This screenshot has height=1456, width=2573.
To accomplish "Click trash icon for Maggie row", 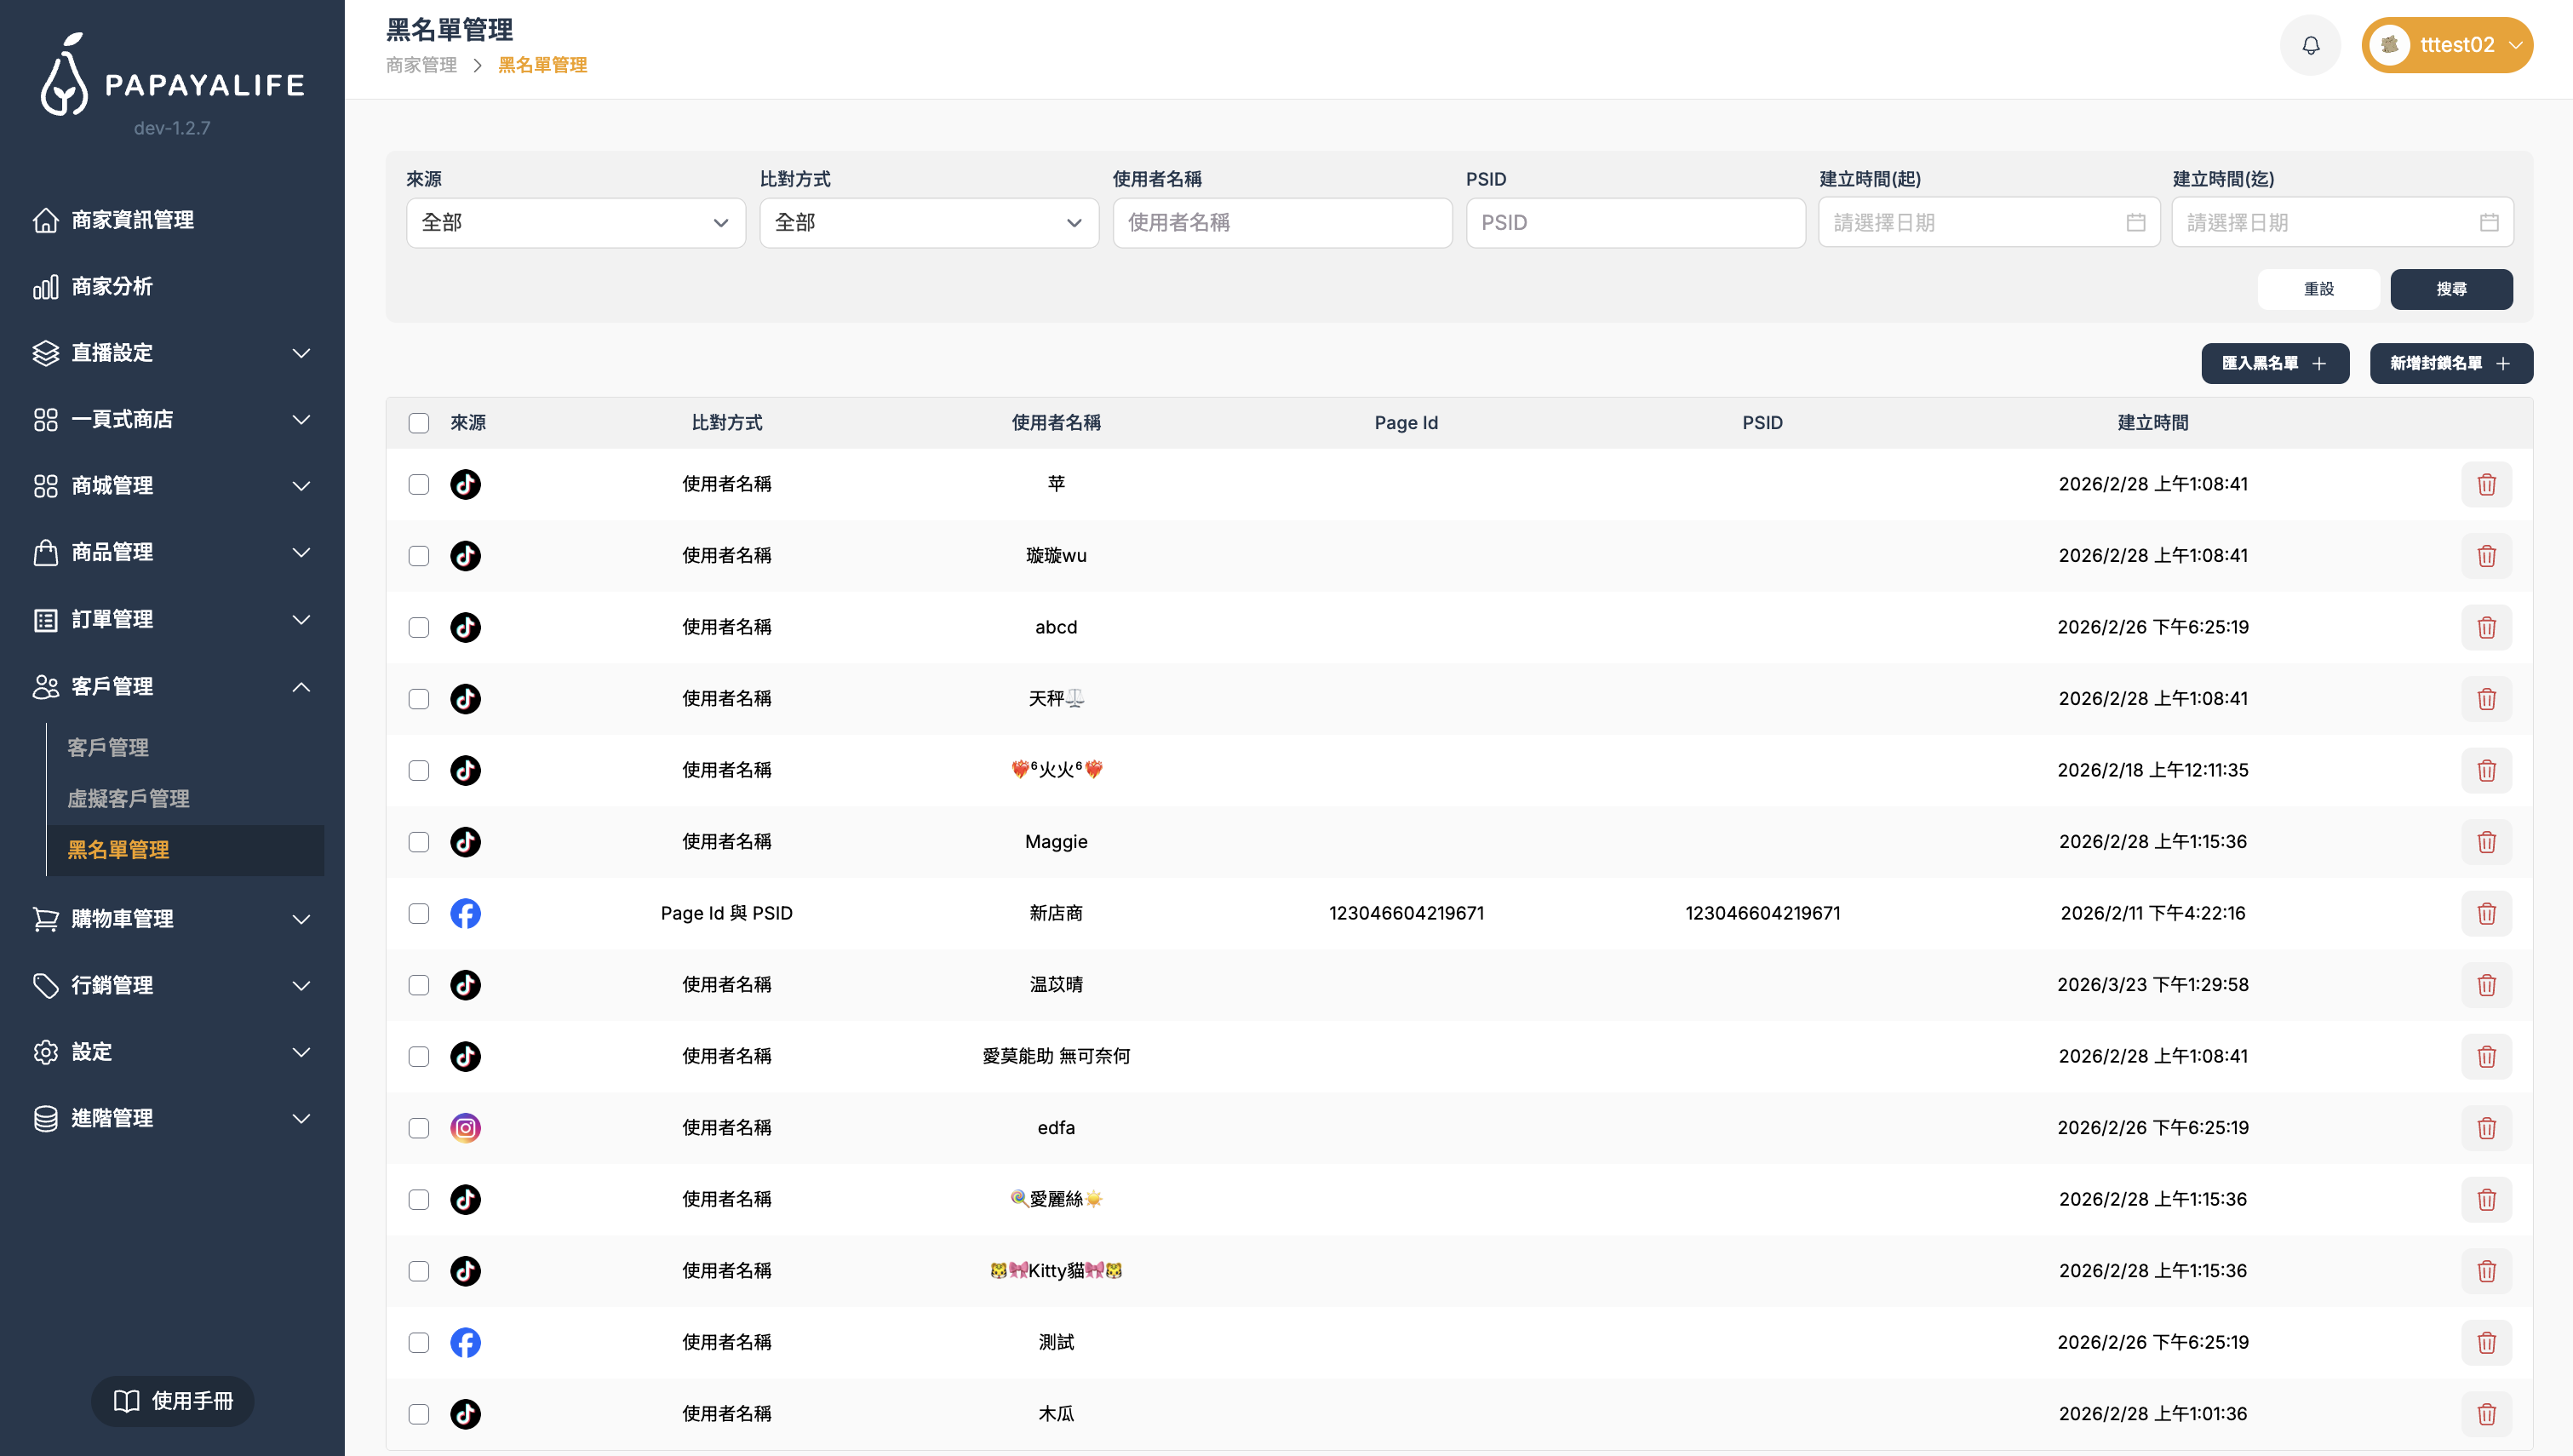I will coord(2486,842).
